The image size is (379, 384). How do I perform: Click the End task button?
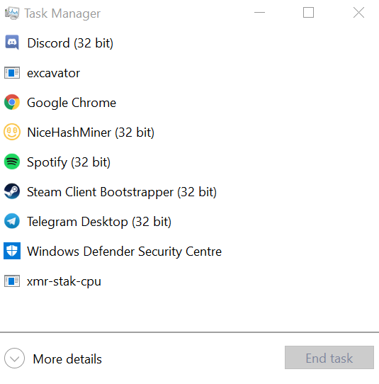[x=329, y=358]
